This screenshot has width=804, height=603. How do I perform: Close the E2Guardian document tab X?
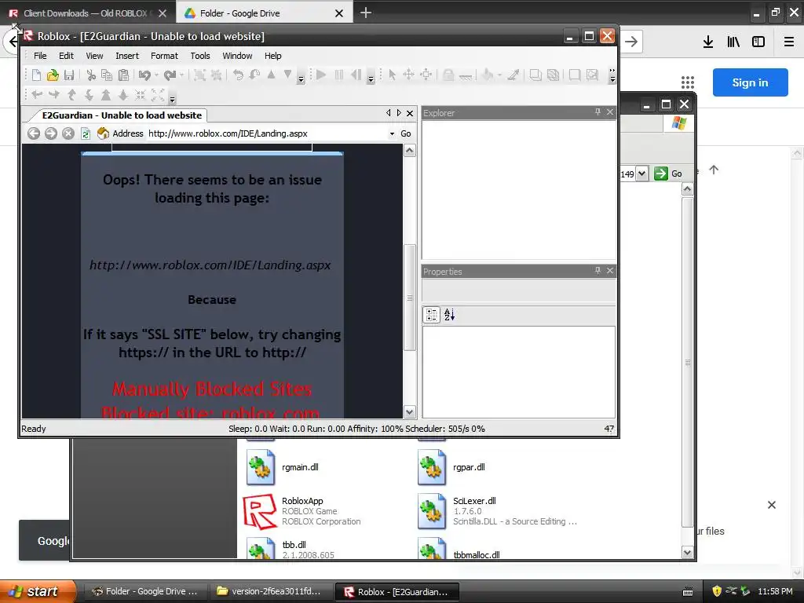tap(410, 113)
